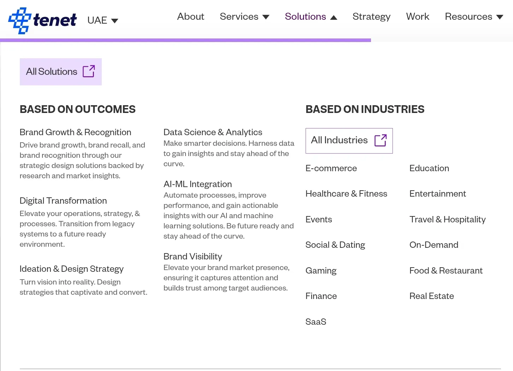Open the SaaS industry page
Viewport: 513px width, 371px height.
click(316, 322)
